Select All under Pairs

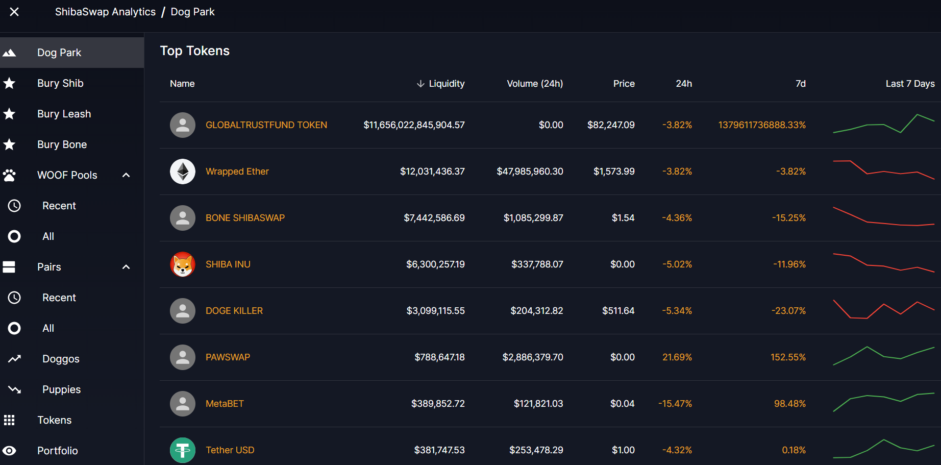pos(72,328)
